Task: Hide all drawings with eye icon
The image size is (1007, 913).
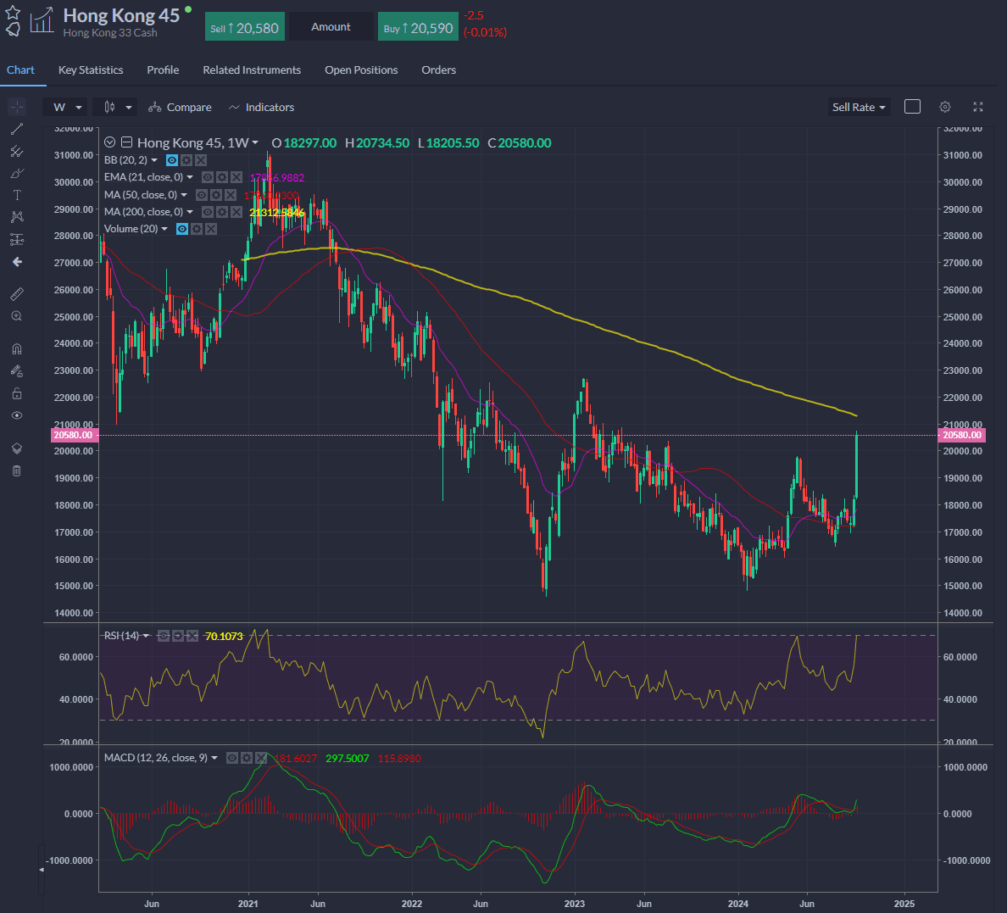Action: pyautogui.click(x=17, y=415)
